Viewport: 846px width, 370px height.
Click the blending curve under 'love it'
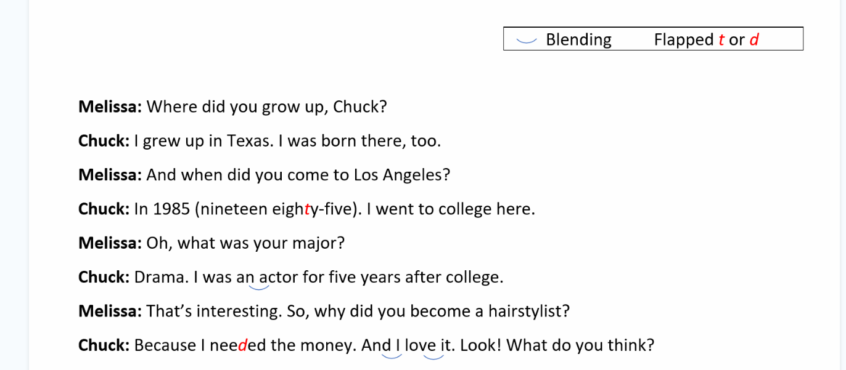(x=433, y=355)
